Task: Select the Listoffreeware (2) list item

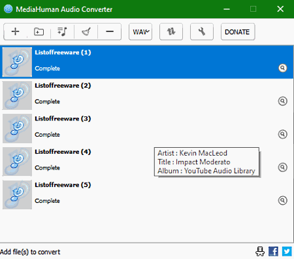Action: click(147, 95)
